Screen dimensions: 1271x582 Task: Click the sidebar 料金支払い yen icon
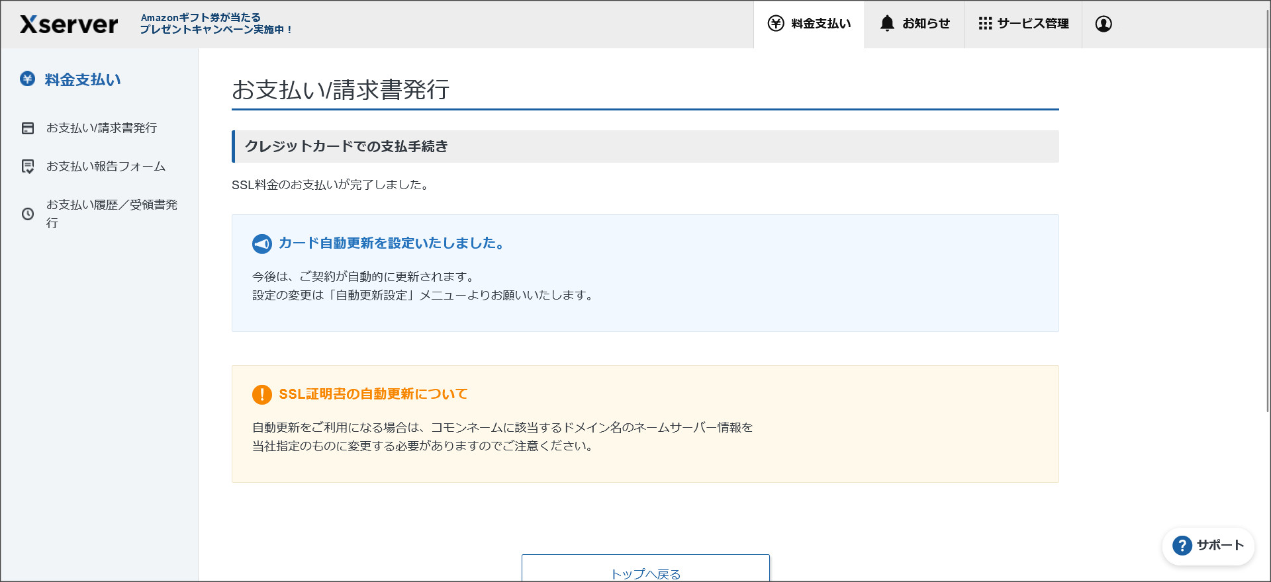tap(27, 79)
